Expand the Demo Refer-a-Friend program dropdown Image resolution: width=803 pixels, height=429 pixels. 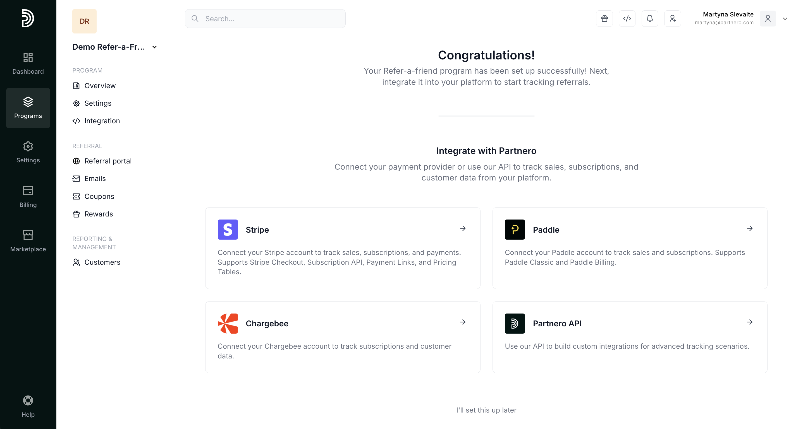[x=154, y=47]
